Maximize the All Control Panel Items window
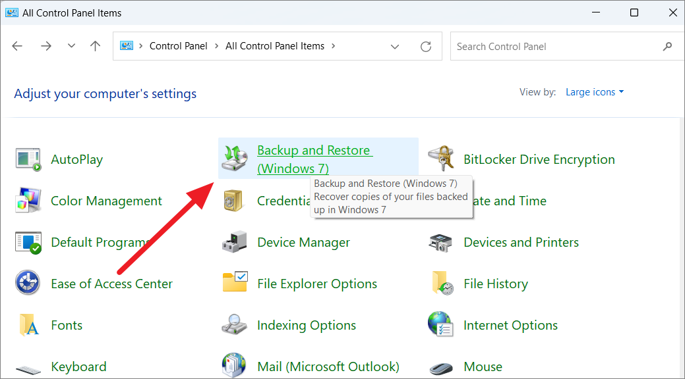This screenshot has height=379, width=685. pyautogui.click(x=634, y=13)
